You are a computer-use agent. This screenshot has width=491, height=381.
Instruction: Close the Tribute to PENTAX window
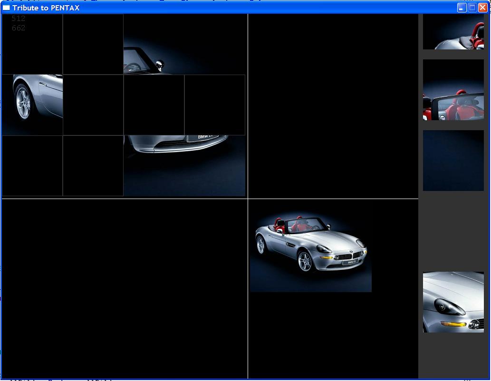482,8
